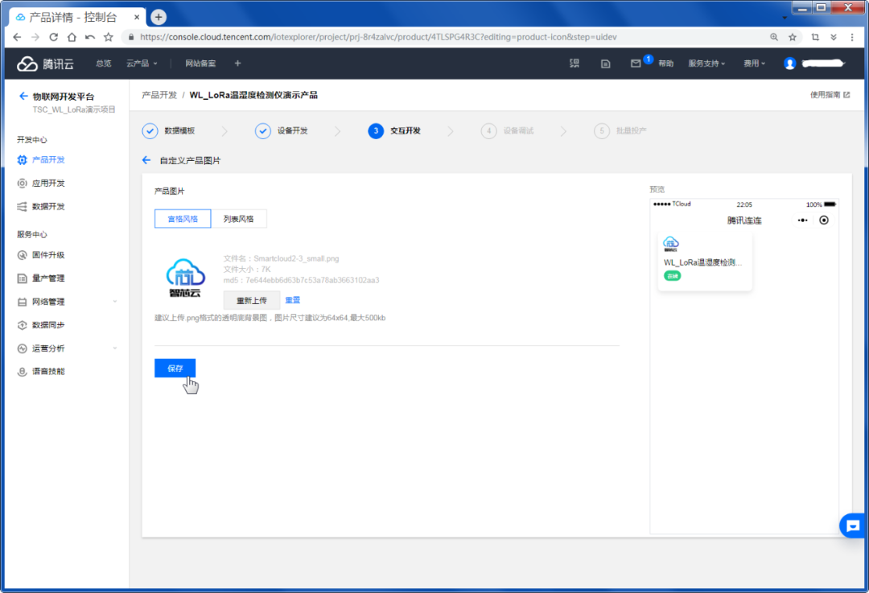Select the 列表风格 style option
Screen dimensions: 869x593
[x=239, y=219]
